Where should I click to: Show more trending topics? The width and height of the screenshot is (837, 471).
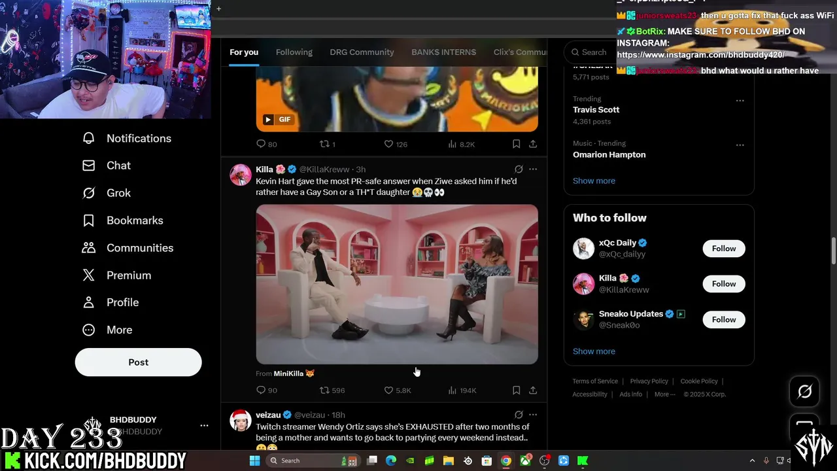[x=594, y=181]
